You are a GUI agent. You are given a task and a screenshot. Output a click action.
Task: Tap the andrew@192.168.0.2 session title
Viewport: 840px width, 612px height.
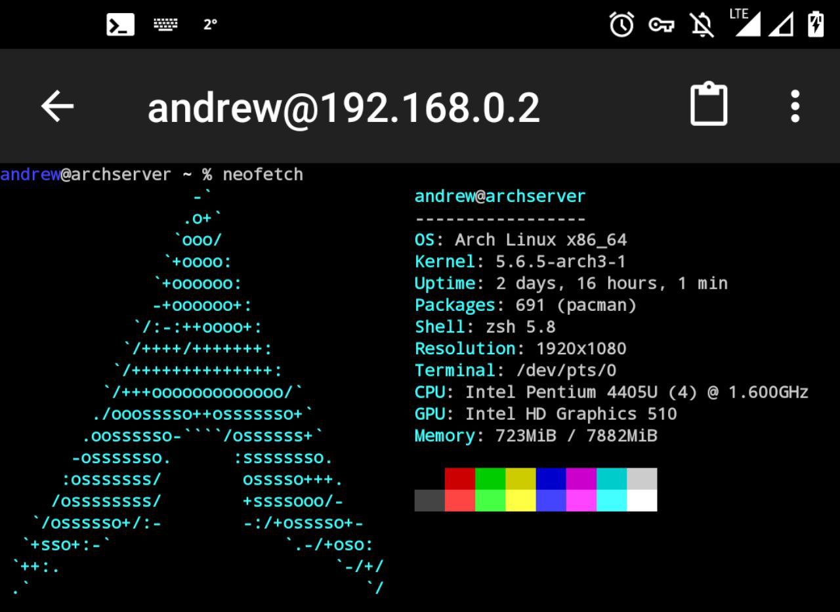[344, 108]
